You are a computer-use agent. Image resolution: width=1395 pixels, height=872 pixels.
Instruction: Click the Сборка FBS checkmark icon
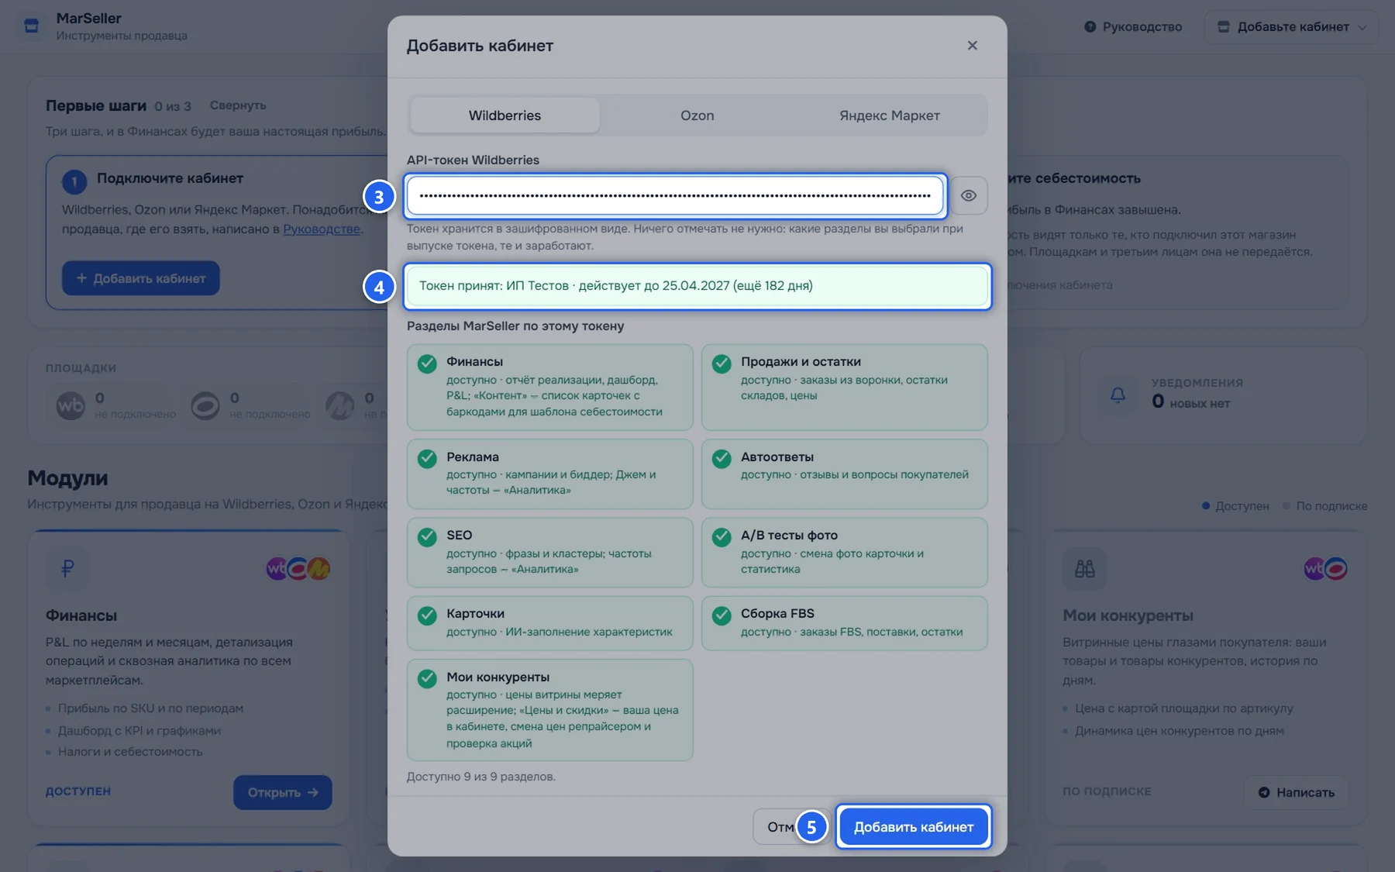coord(722,615)
